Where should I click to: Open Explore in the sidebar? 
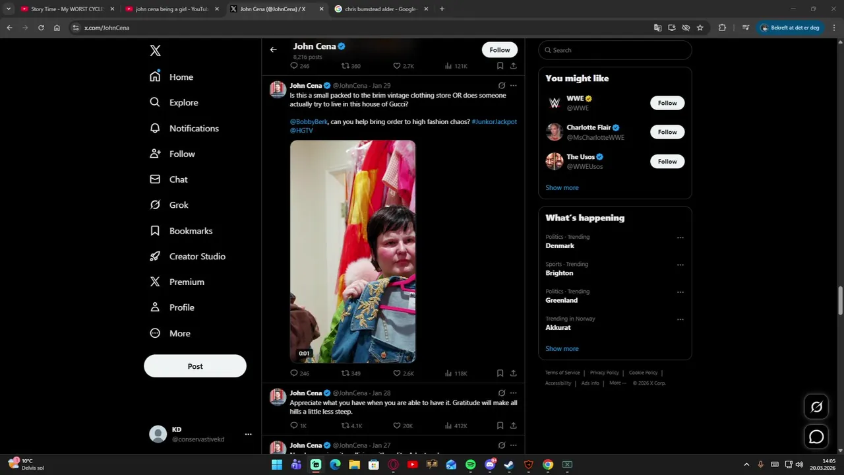[x=174, y=102]
